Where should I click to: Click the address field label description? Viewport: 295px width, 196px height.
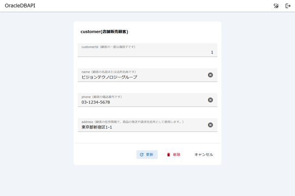tap(133, 122)
